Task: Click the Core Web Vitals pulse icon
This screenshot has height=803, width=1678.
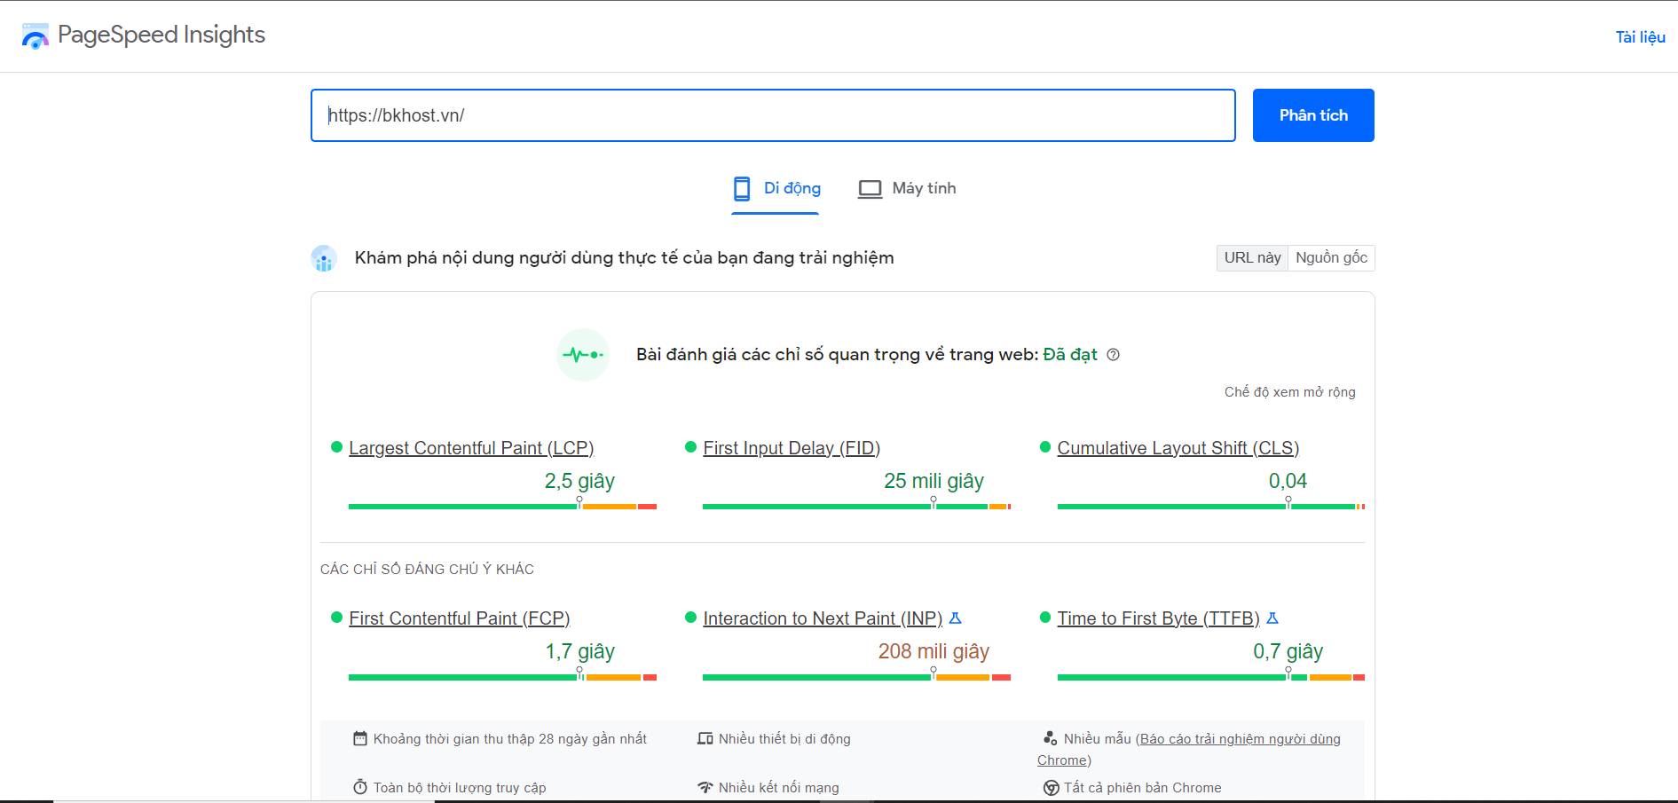Action: coord(583,355)
